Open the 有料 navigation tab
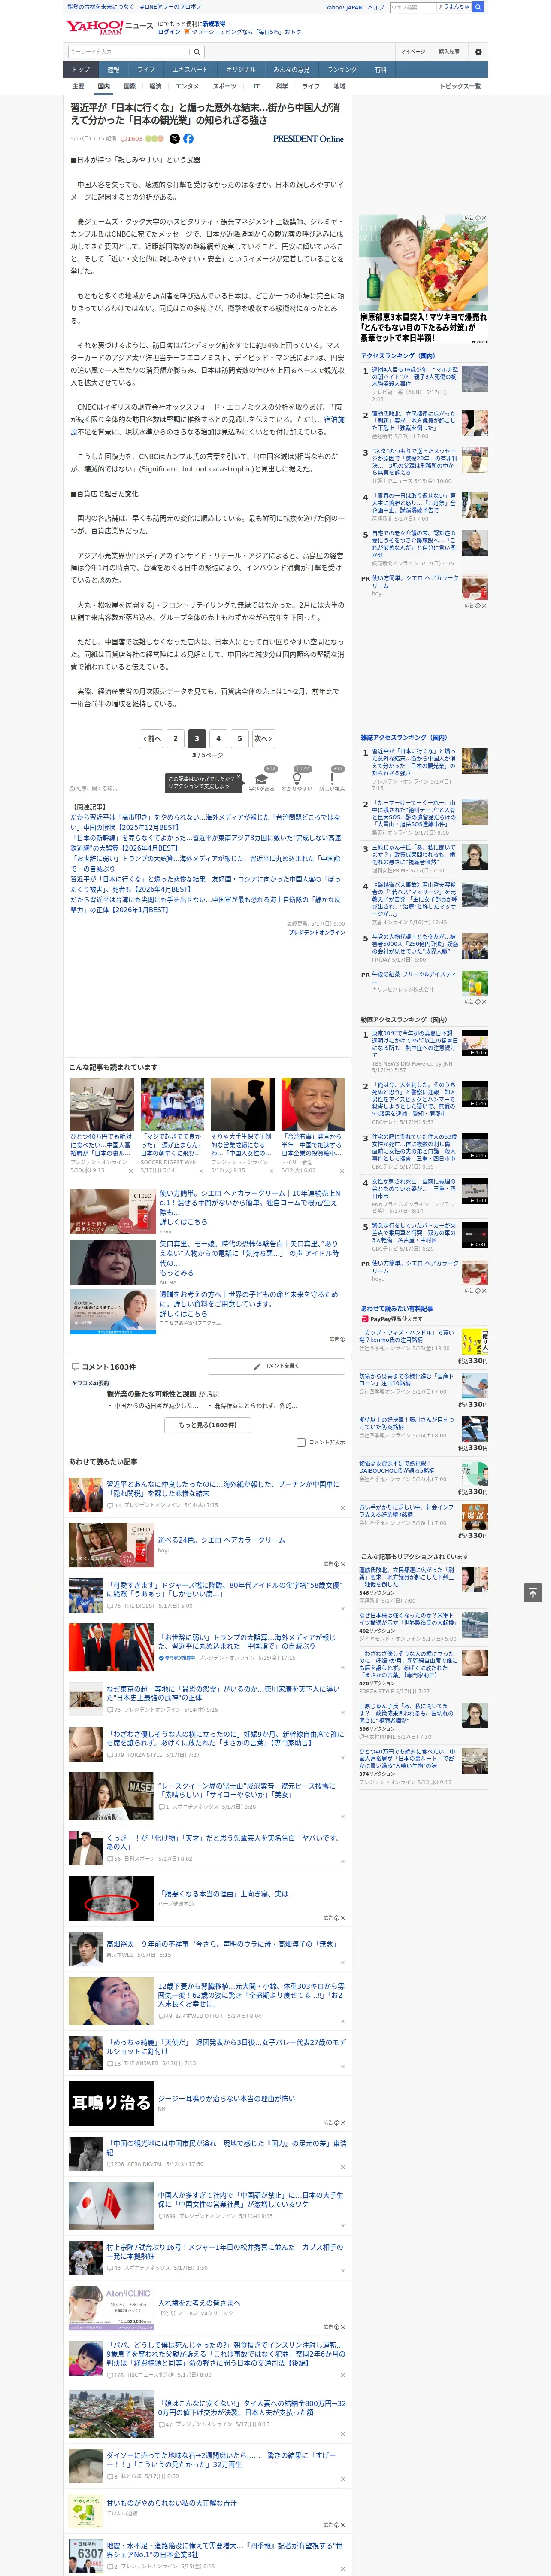The image size is (551, 2576). [x=381, y=70]
